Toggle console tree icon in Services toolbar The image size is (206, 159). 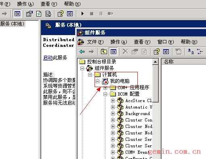[17, 14]
